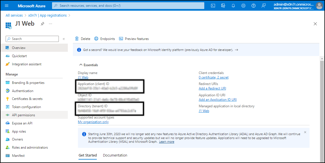
Task: Click the Delete trash icon
Action: pos(77,39)
